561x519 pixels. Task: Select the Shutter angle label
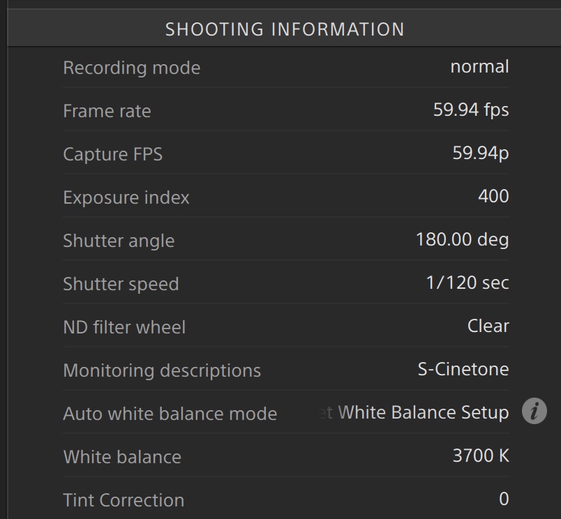pyautogui.click(x=119, y=241)
